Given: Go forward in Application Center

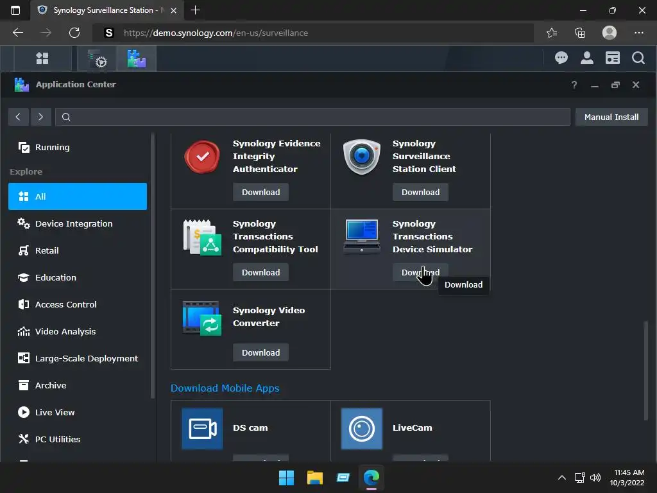Looking at the screenshot, I should click(x=40, y=117).
